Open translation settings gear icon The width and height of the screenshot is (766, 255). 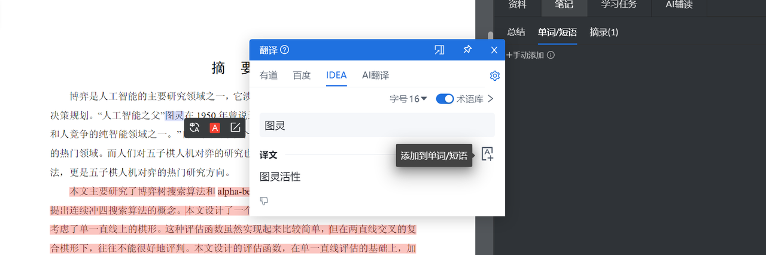[x=494, y=76]
